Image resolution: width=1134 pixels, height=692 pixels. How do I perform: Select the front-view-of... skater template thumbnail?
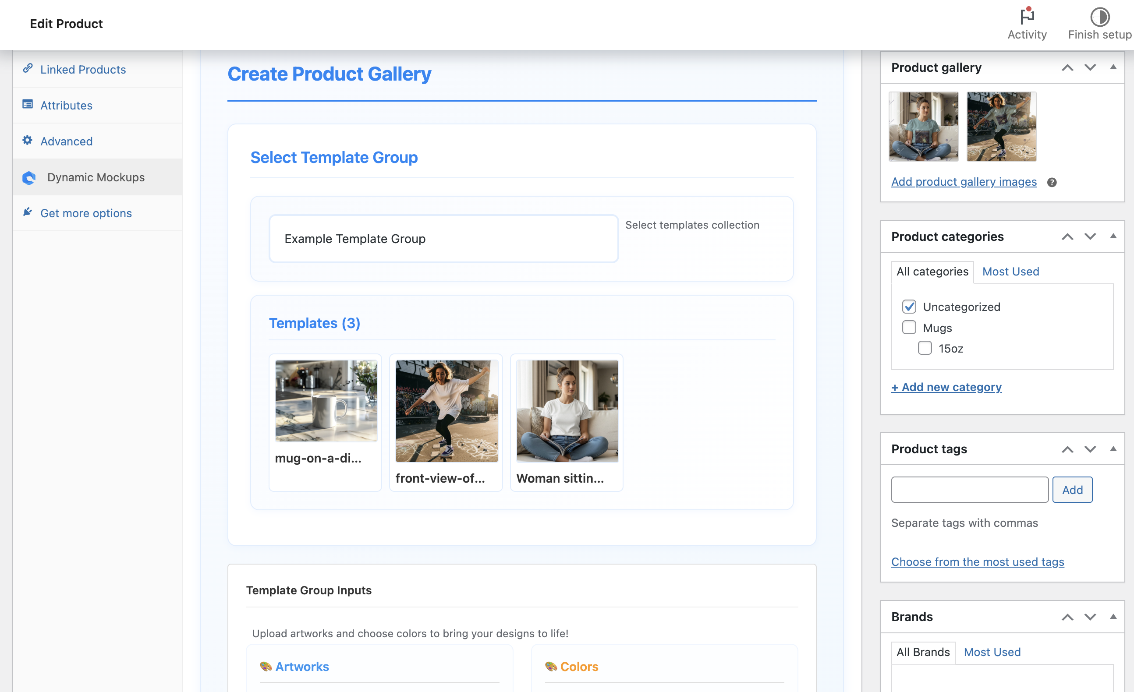click(447, 411)
